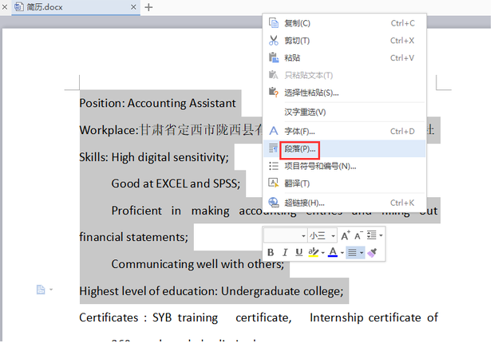
Task: Open Paragraph 段落(P) settings entry
Action: [344, 149]
